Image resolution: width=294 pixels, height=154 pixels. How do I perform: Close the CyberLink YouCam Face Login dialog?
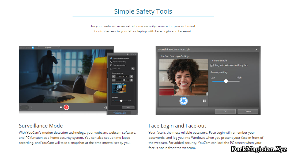pyautogui.click(x=256, y=49)
